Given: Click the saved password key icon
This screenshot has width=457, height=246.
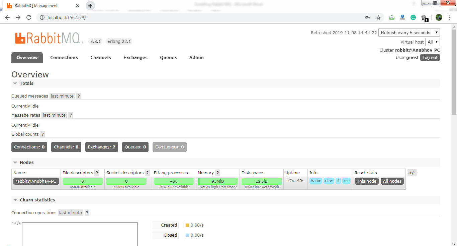Looking at the screenshot, I should click(x=367, y=17).
